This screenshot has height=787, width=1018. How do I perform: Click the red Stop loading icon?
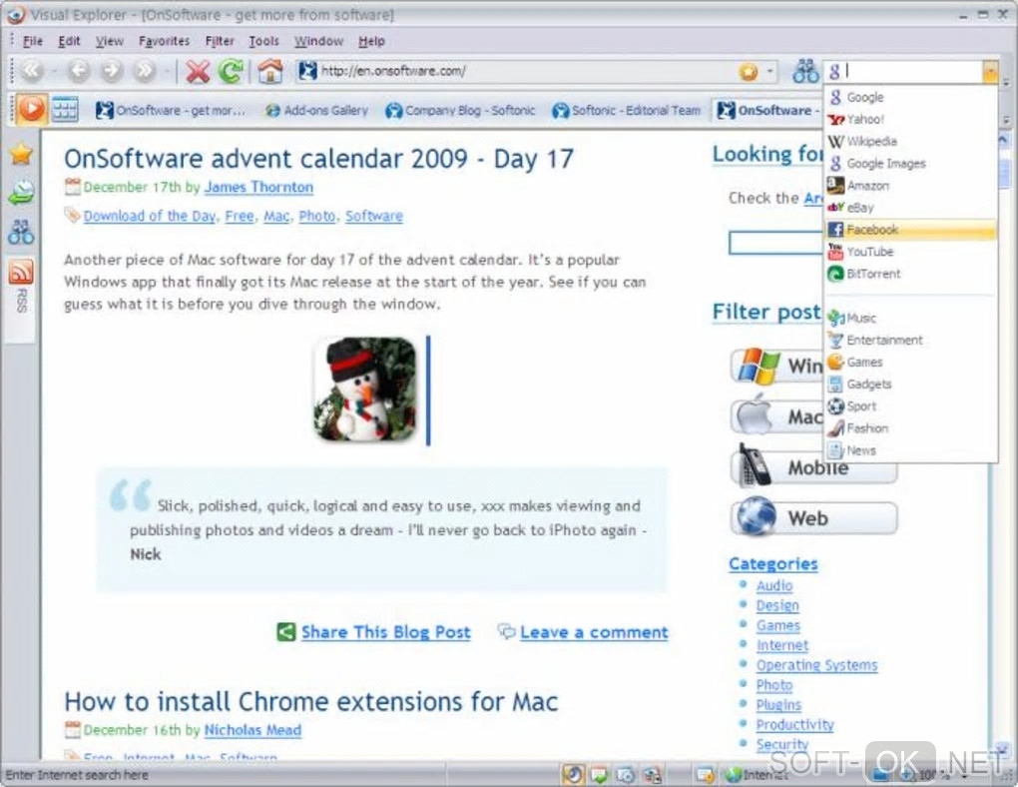coord(198,71)
